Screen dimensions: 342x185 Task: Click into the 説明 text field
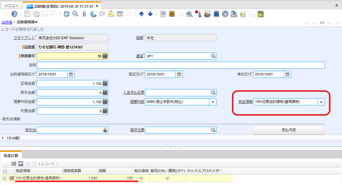pos(181,65)
